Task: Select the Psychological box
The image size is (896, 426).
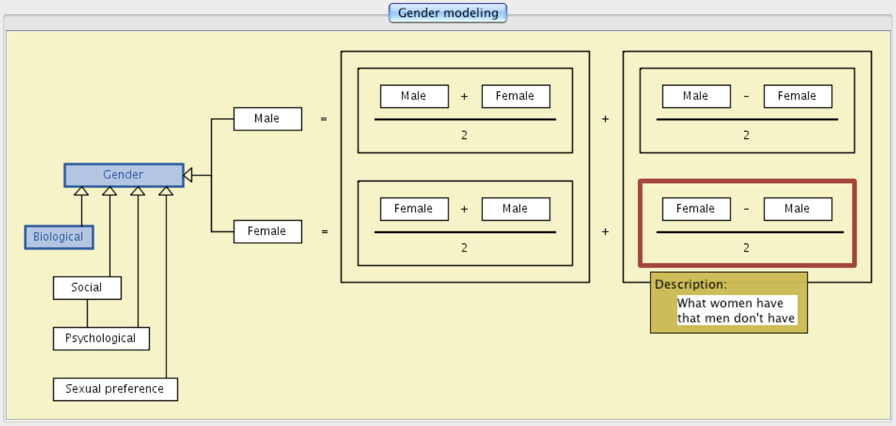Action: pos(101,338)
